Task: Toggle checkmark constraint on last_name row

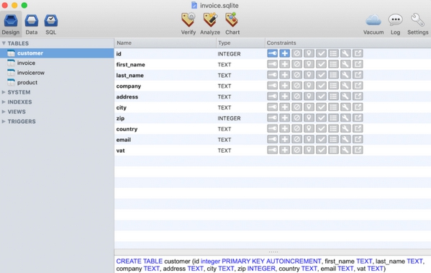Action: [x=321, y=75]
